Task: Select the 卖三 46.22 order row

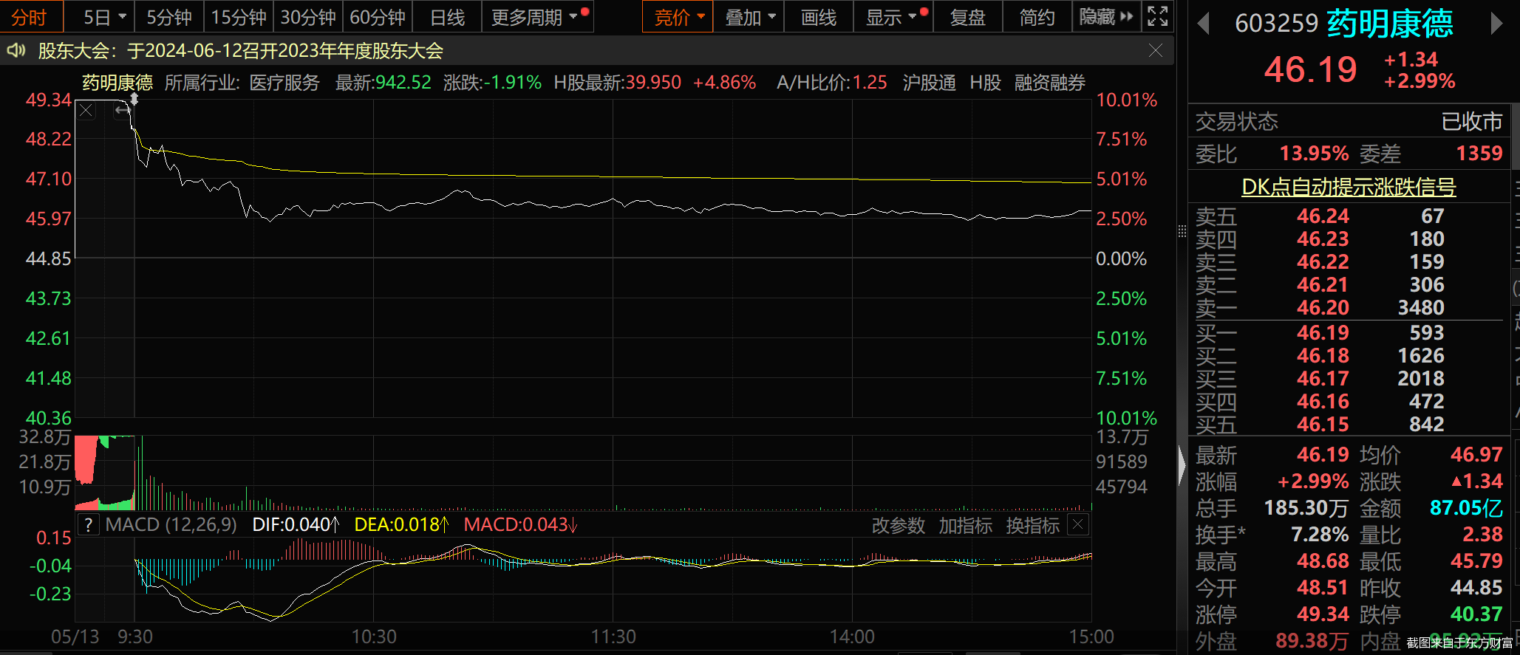Action: (1349, 262)
